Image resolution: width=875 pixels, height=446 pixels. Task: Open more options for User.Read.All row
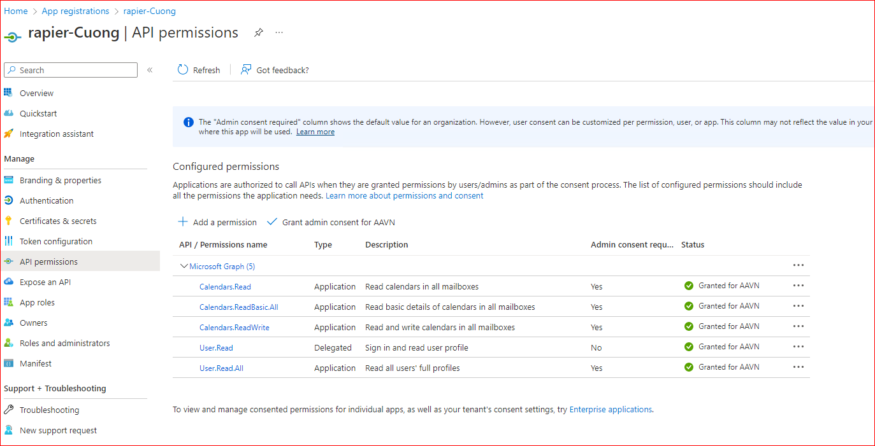pyautogui.click(x=798, y=367)
